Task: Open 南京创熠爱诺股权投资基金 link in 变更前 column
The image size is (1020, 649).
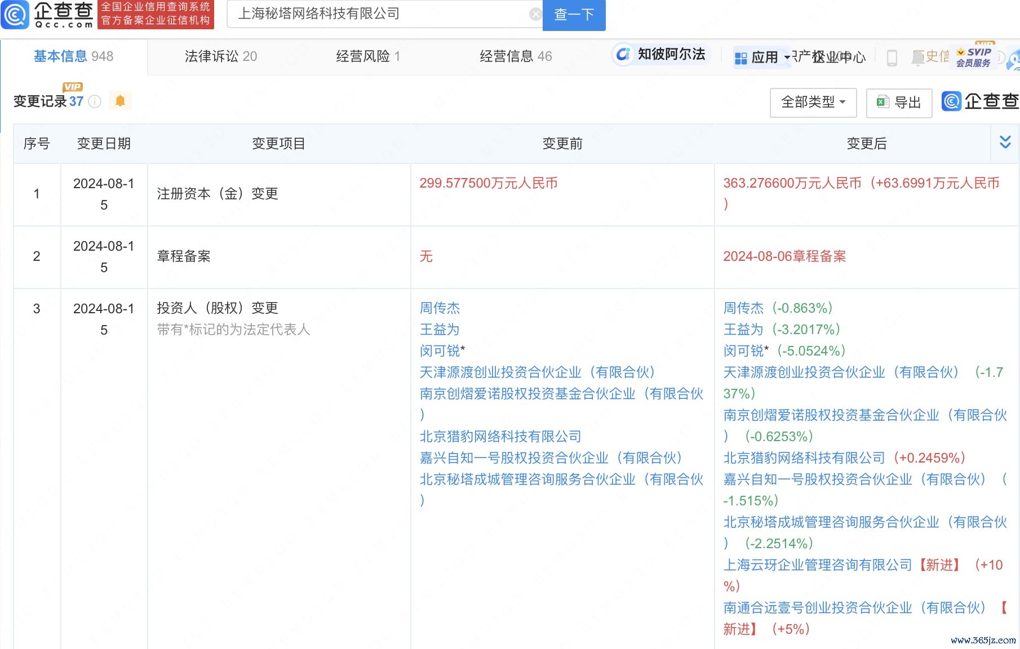Action: click(x=561, y=404)
